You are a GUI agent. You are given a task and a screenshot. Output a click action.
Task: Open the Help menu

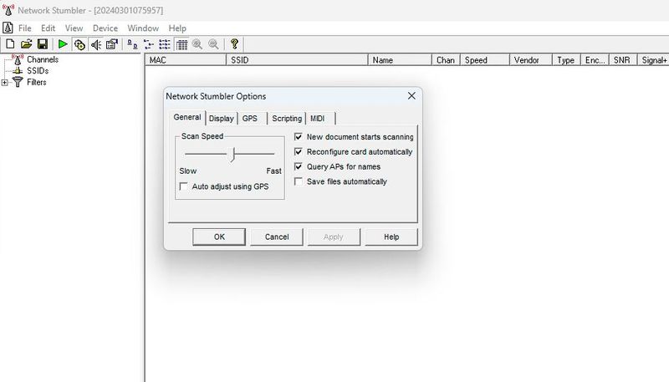tap(177, 28)
